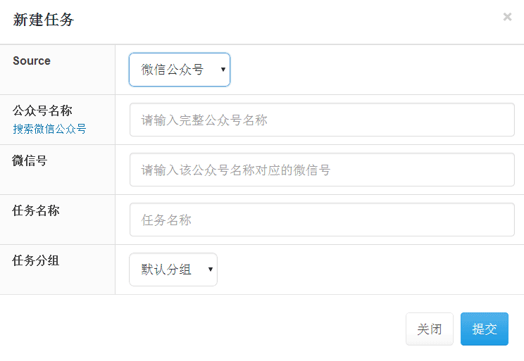Close the 新建任务 dialog with the X icon

point(507,17)
